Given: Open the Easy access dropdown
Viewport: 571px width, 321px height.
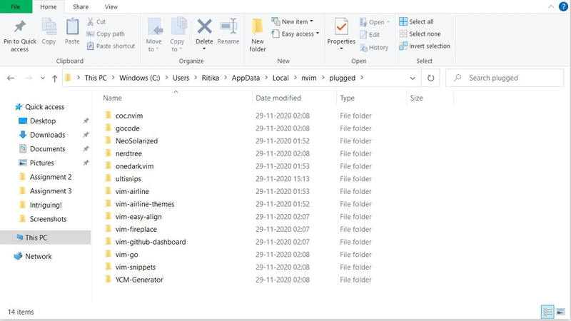Looking at the screenshot, I should (x=295, y=34).
